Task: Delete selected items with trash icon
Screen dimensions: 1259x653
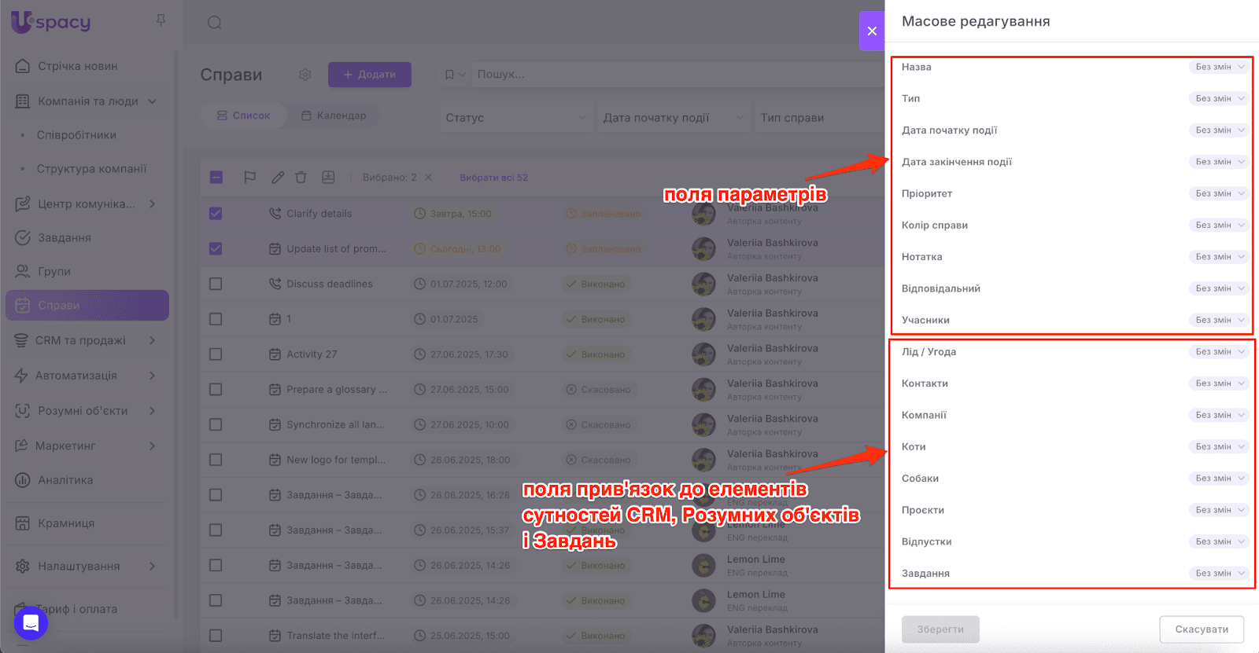Action: pyautogui.click(x=301, y=178)
